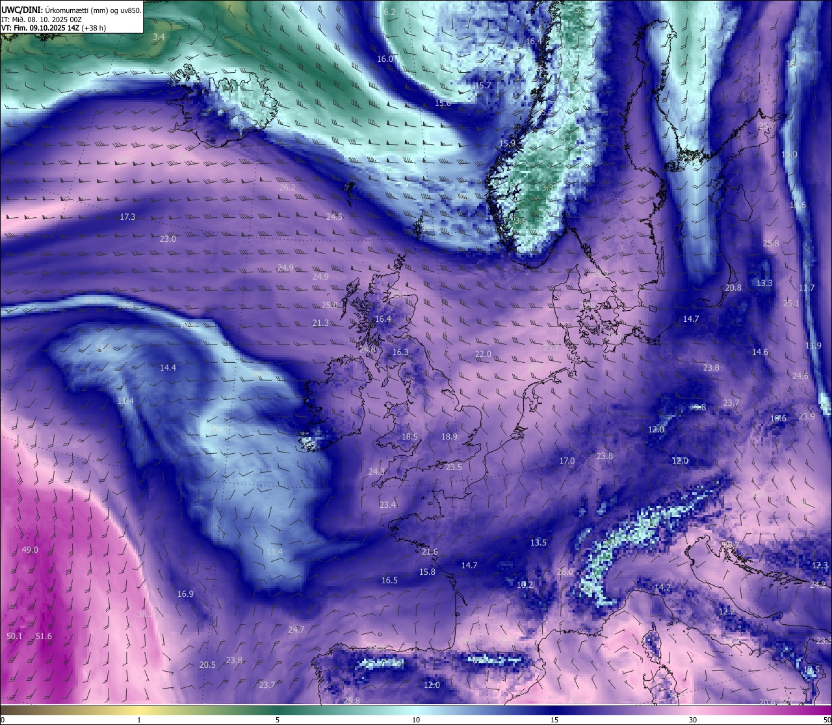Click the 23.9 map value
The image size is (832, 725).
[x=807, y=416]
